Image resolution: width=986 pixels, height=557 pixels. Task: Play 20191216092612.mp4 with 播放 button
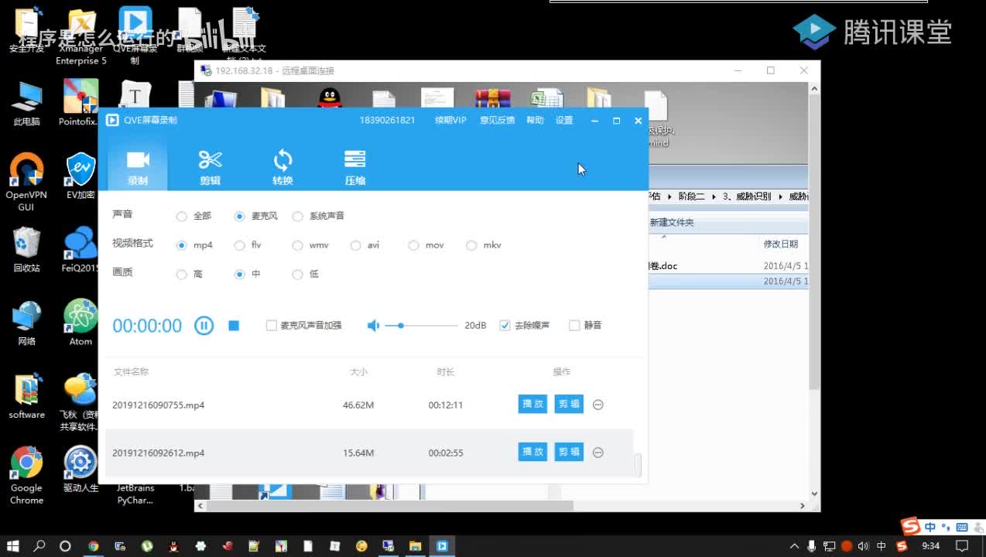point(532,452)
